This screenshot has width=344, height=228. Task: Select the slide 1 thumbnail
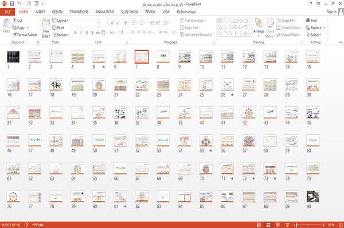point(13,57)
